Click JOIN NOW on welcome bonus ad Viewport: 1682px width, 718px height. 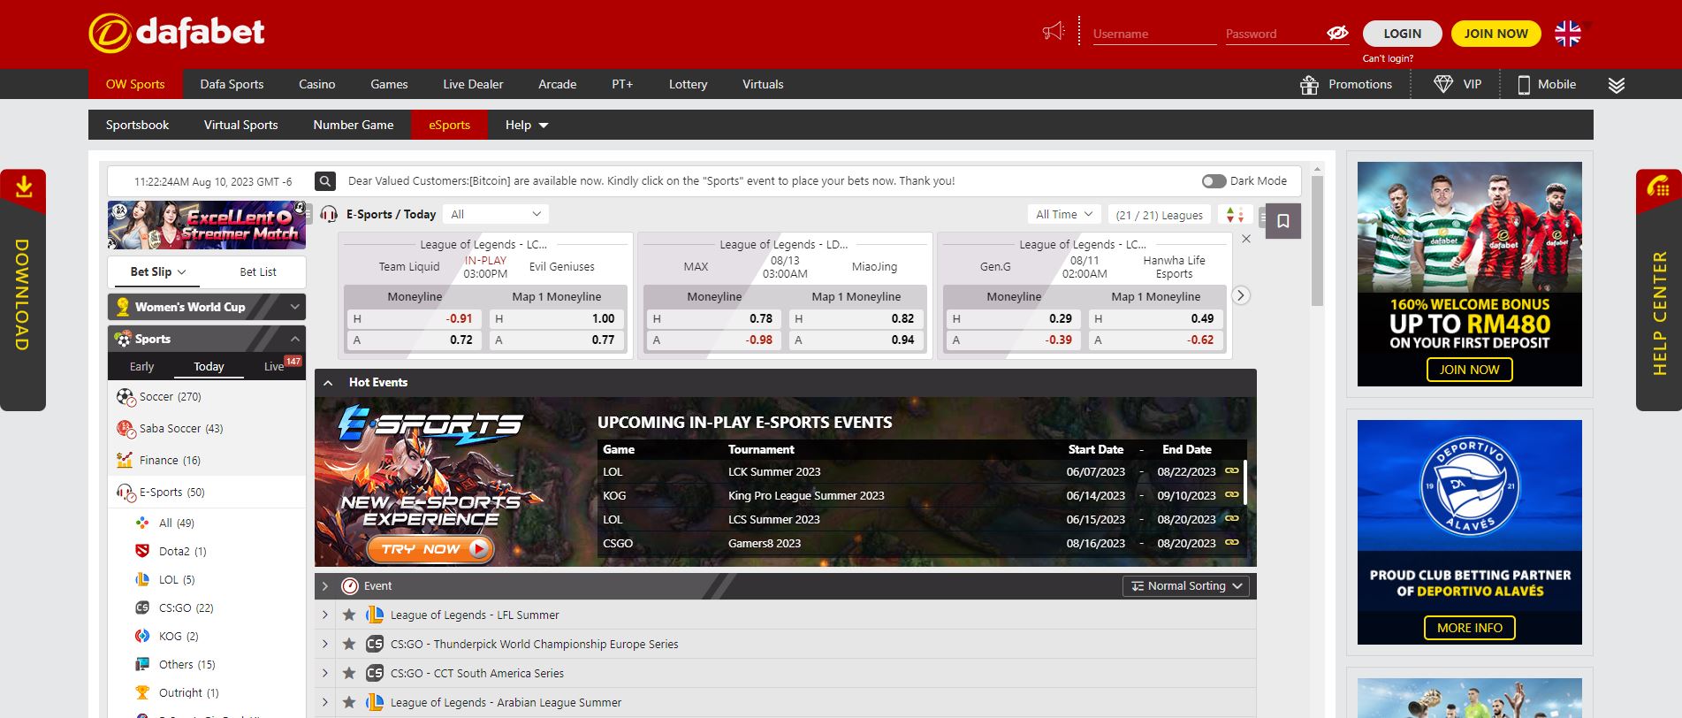1469,370
